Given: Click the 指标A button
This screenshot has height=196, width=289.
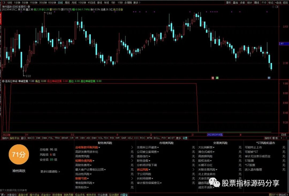Looking at the screenshot, I should [x=5, y=138].
